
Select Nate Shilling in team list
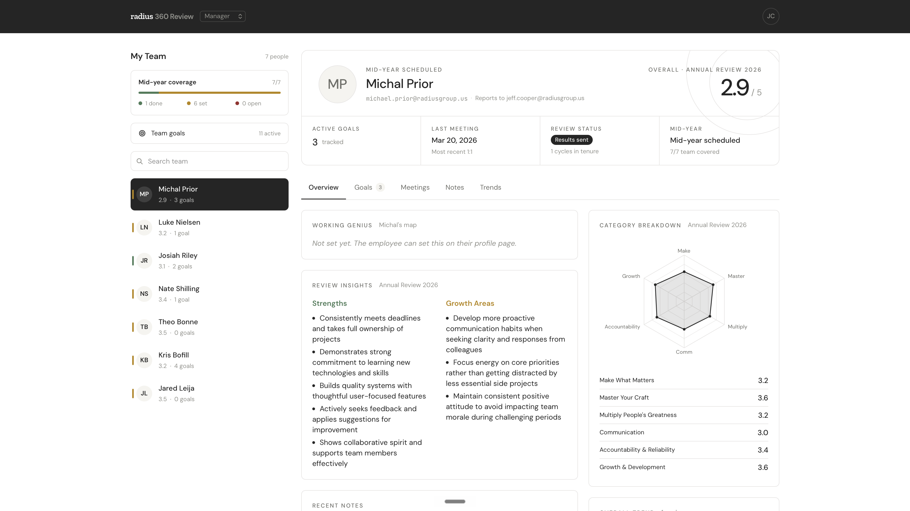[x=210, y=294]
